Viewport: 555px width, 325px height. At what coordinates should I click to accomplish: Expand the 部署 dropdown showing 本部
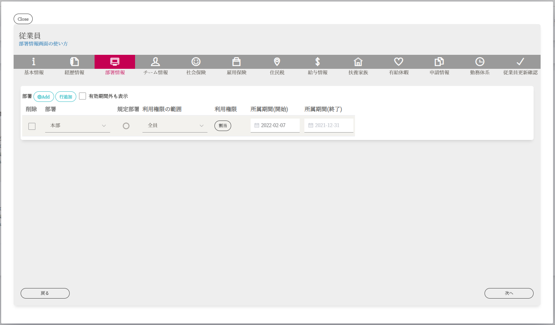(x=77, y=126)
